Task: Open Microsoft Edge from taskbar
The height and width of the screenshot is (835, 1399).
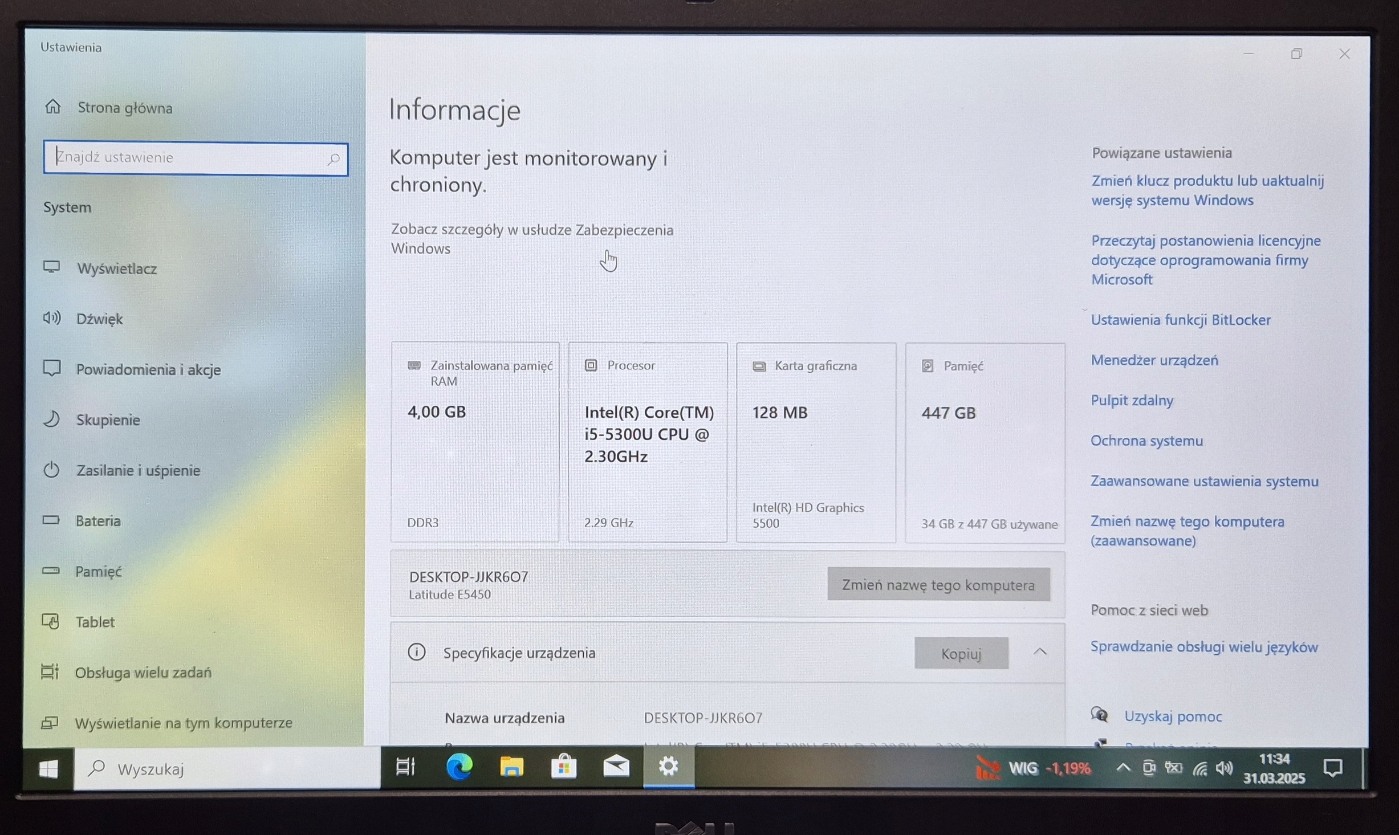Action: pos(459,767)
